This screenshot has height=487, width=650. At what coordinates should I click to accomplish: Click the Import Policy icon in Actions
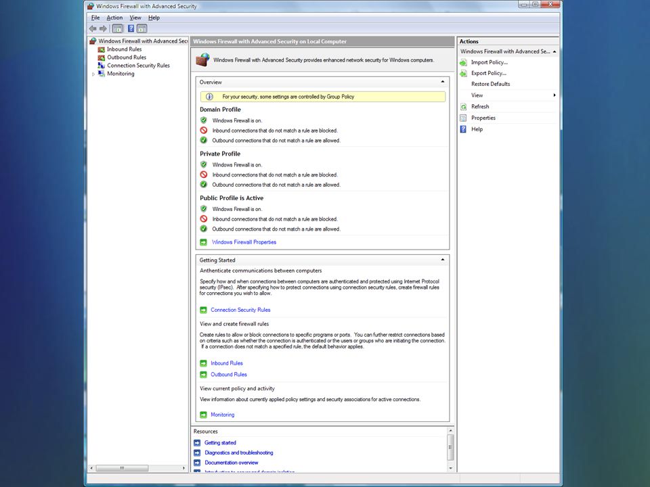pyautogui.click(x=463, y=62)
